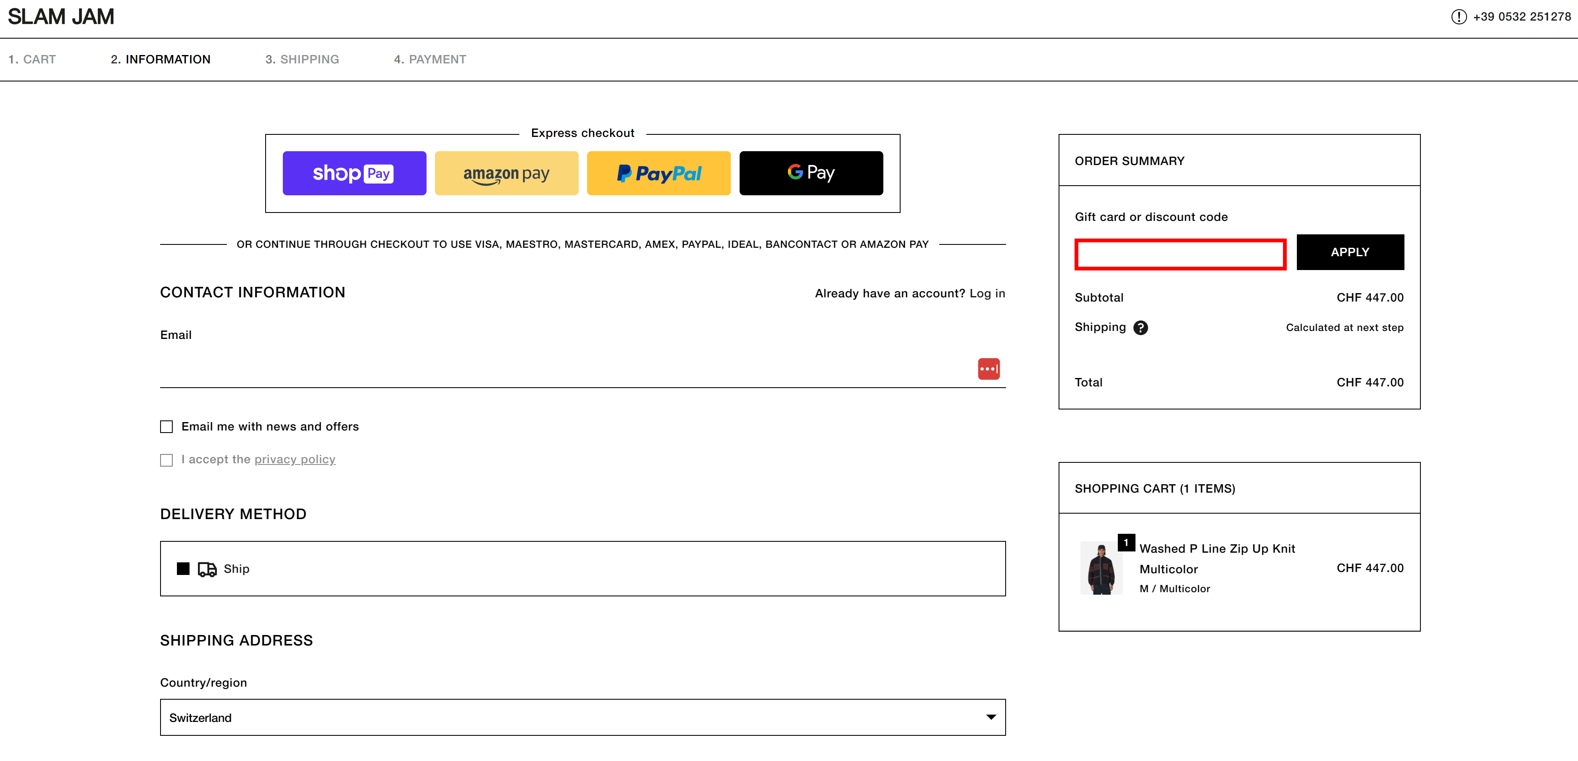1578x761 pixels.
Task: Click the black APPLY discount button
Action: [1350, 252]
